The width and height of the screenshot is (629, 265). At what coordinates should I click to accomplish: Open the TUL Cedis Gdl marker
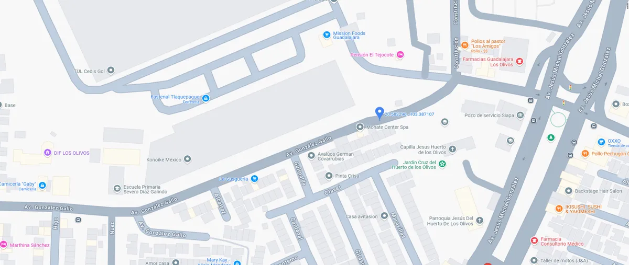[x=111, y=70]
